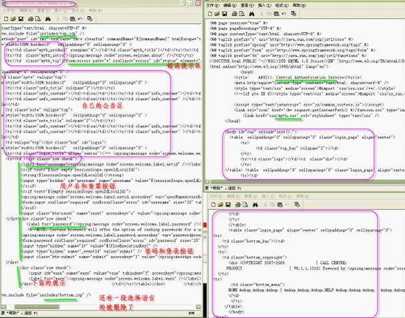
Task: Click Print icon in left window toolbar
Action: tap(31, 19)
